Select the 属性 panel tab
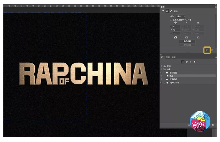Screen dimensions: 220x142 pos(163,7)
